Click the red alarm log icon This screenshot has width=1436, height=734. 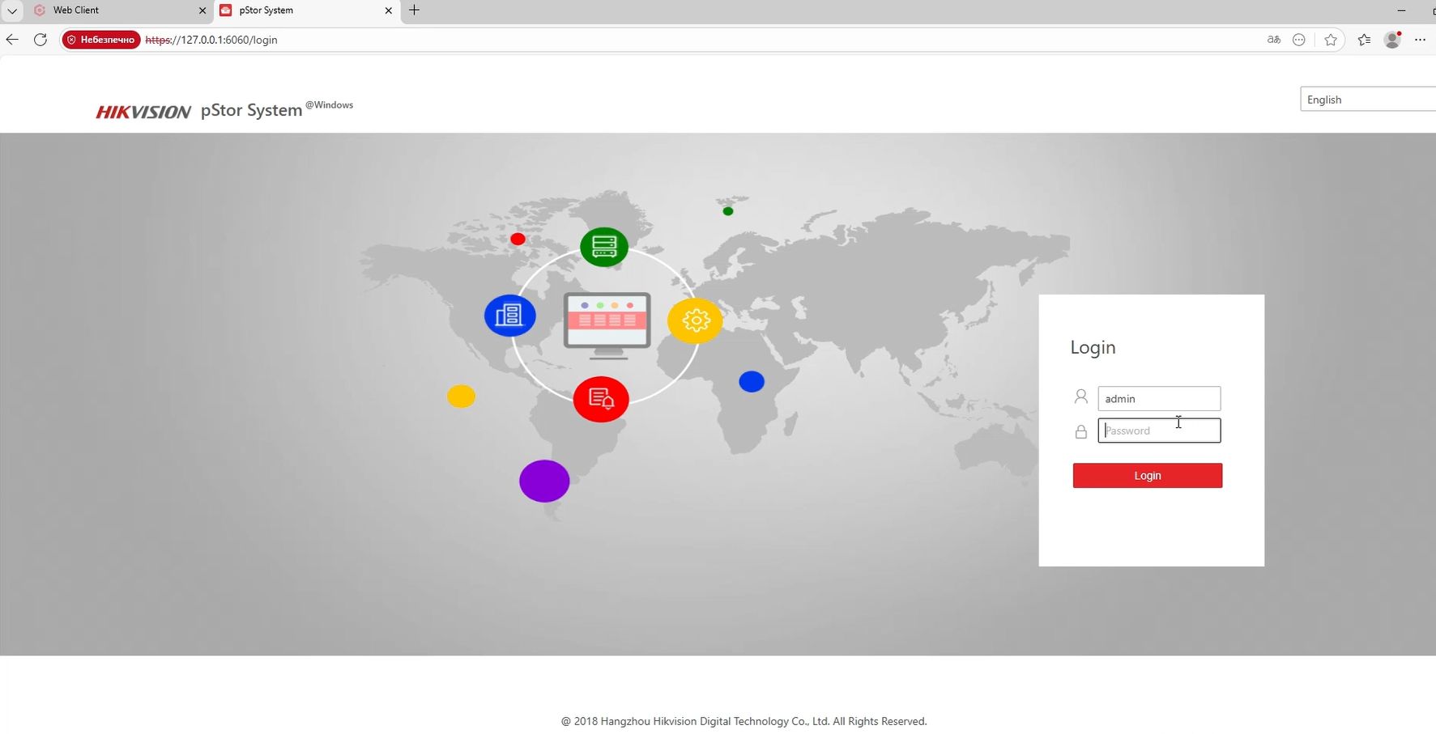(601, 399)
